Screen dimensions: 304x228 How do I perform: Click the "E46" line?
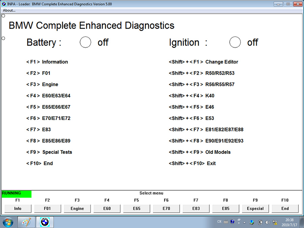[192, 107]
